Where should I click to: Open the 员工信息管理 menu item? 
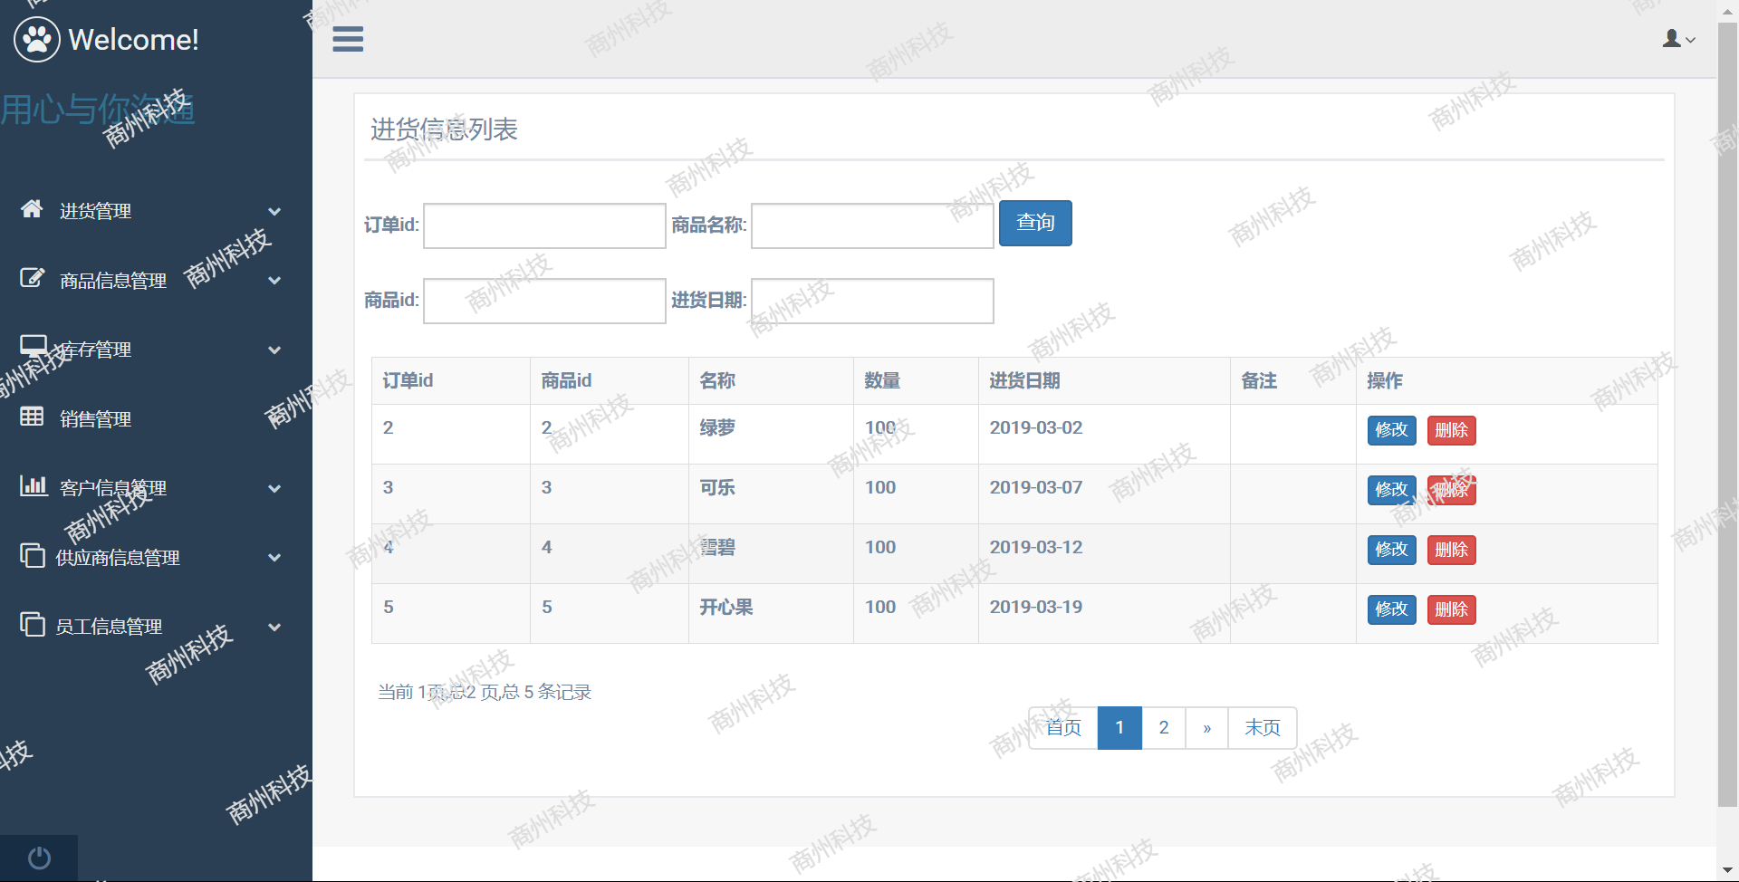pyautogui.click(x=109, y=627)
